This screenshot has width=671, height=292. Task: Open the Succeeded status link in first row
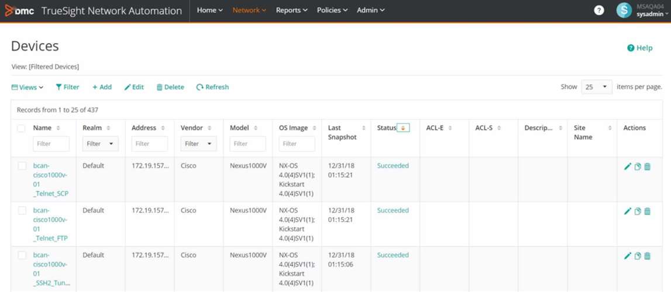click(393, 166)
